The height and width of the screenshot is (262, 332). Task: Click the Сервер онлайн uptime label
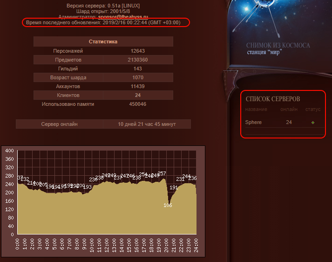coord(59,124)
